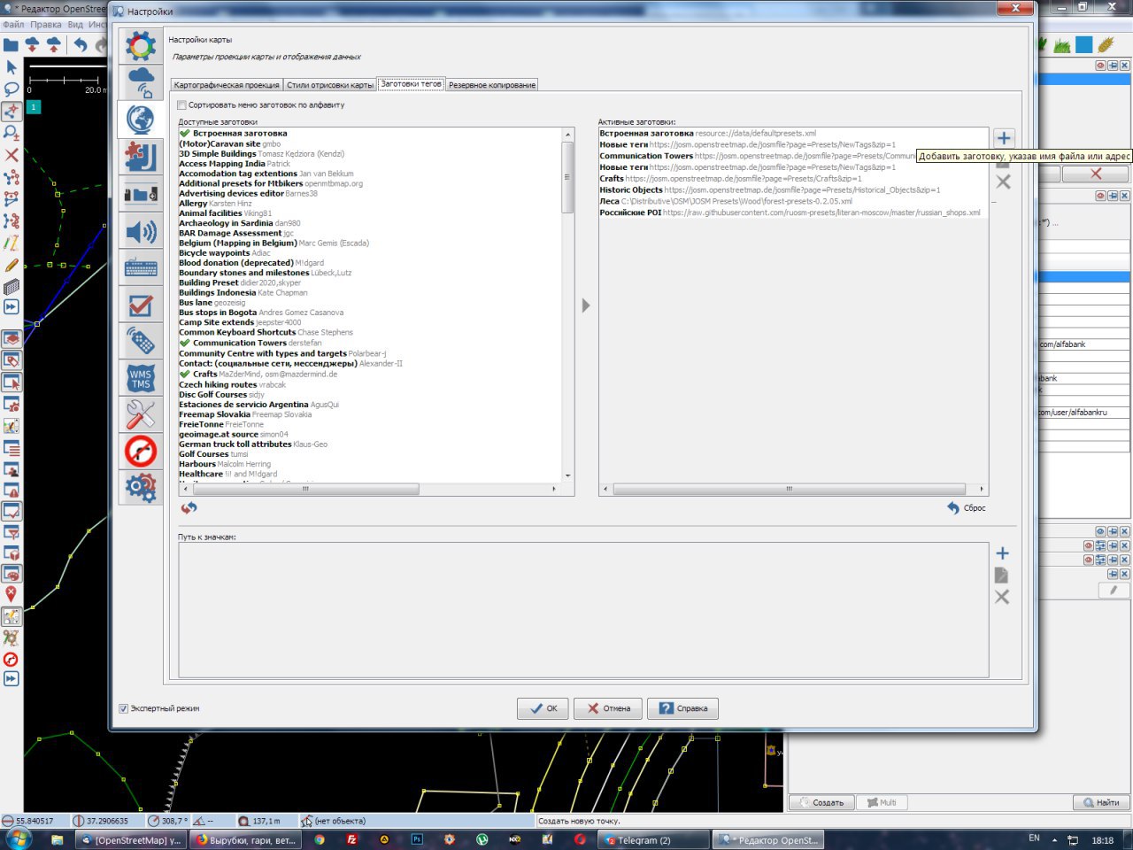Click the Создать button in JOSM panel
Image resolution: width=1133 pixels, height=850 pixels.
tap(821, 802)
